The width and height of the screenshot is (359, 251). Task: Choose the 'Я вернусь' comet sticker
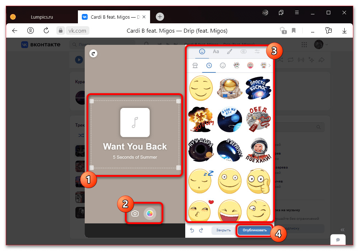[x=230, y=150]
